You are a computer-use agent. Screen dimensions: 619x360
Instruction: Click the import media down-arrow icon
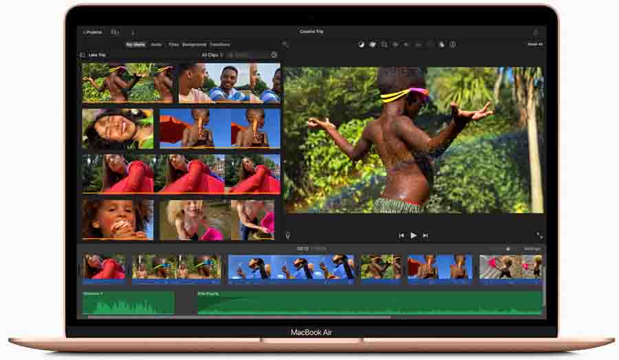pos(133,32)
